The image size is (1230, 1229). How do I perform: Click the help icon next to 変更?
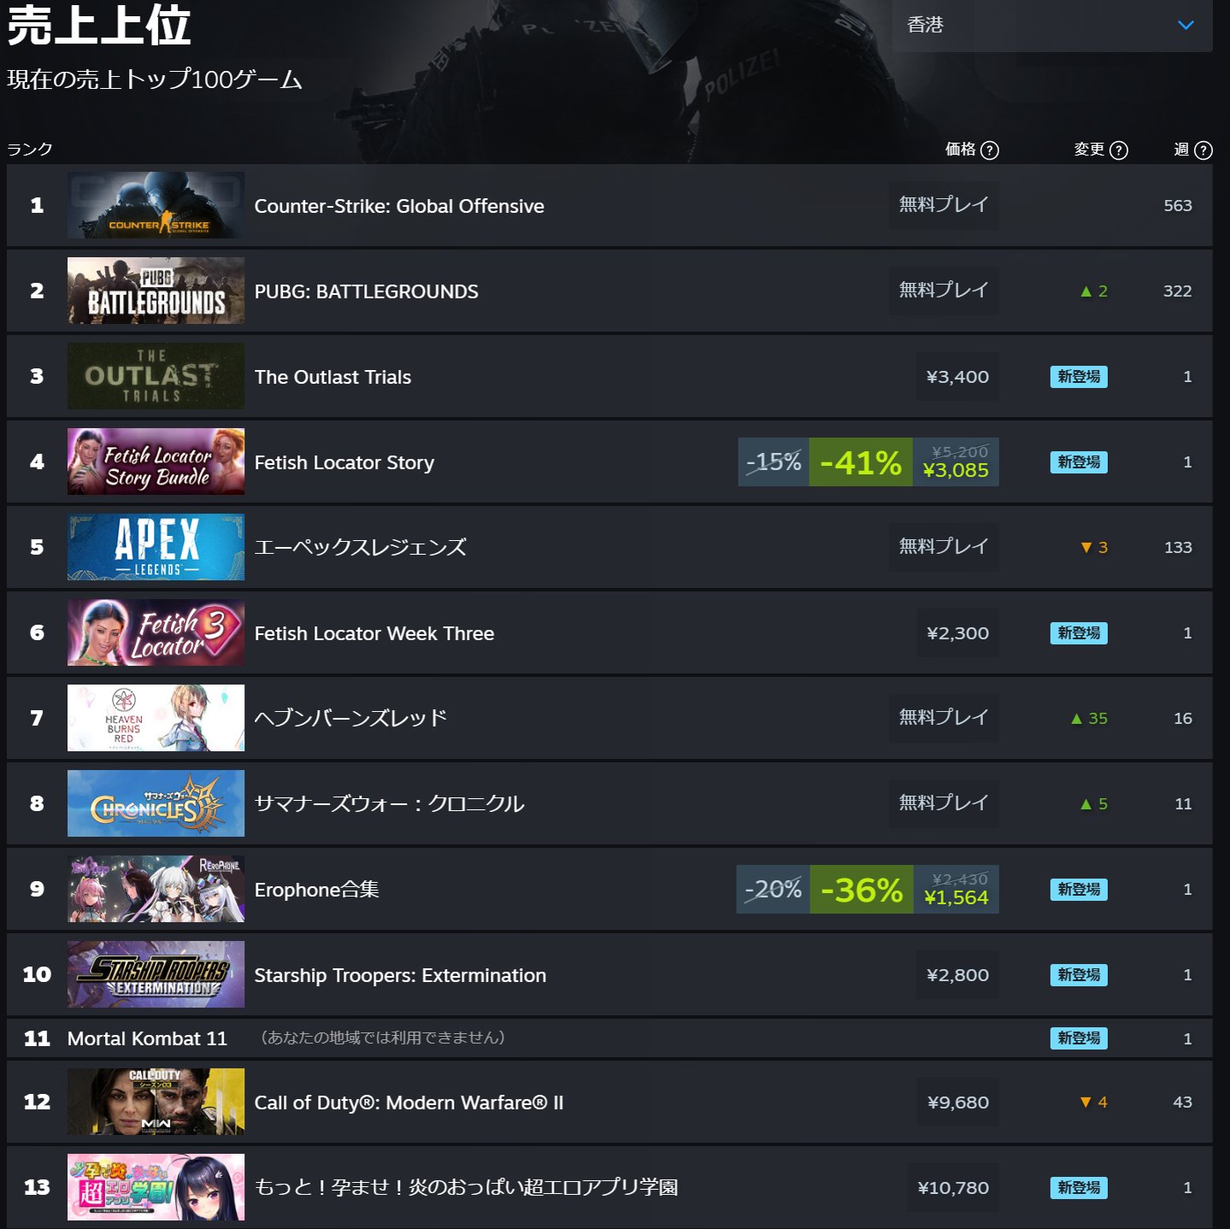click(x=1119, y=150)
